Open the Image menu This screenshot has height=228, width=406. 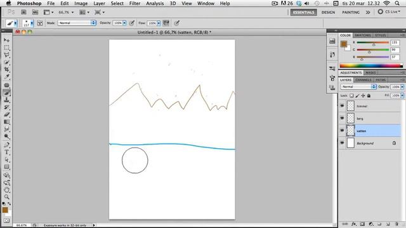point(81,3)
